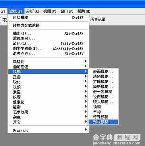Expand the 其它 submenu
This screenshot has height=146, width=145.
(48, 122)
